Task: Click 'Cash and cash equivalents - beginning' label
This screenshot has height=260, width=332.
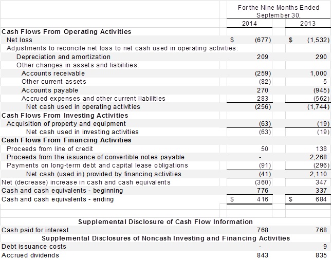Action: [63, 190]
